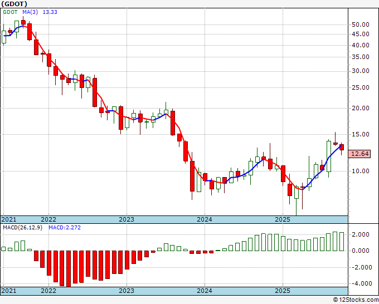Screen dimensions: 379x304
Task: Click the GDOT ticker title
Action: click(14, 4)
